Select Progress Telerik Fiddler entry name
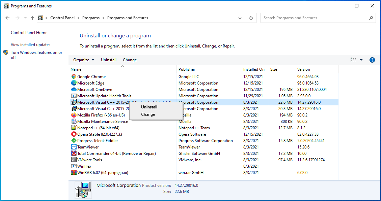 [x=98, y=141]
